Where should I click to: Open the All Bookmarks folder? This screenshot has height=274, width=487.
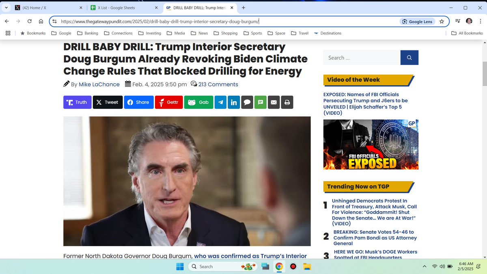pos(467,33)
